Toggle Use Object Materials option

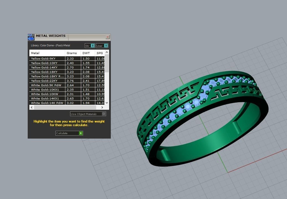88,114
